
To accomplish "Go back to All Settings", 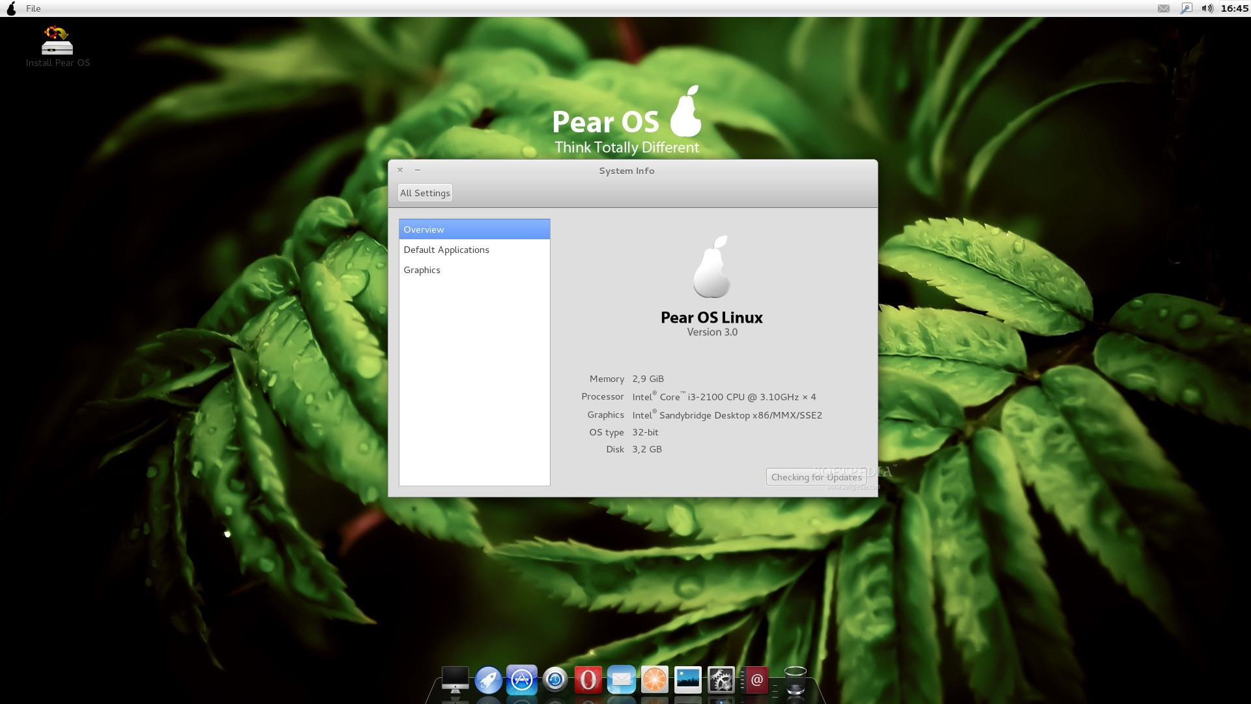I will click(x=425, y=193).
